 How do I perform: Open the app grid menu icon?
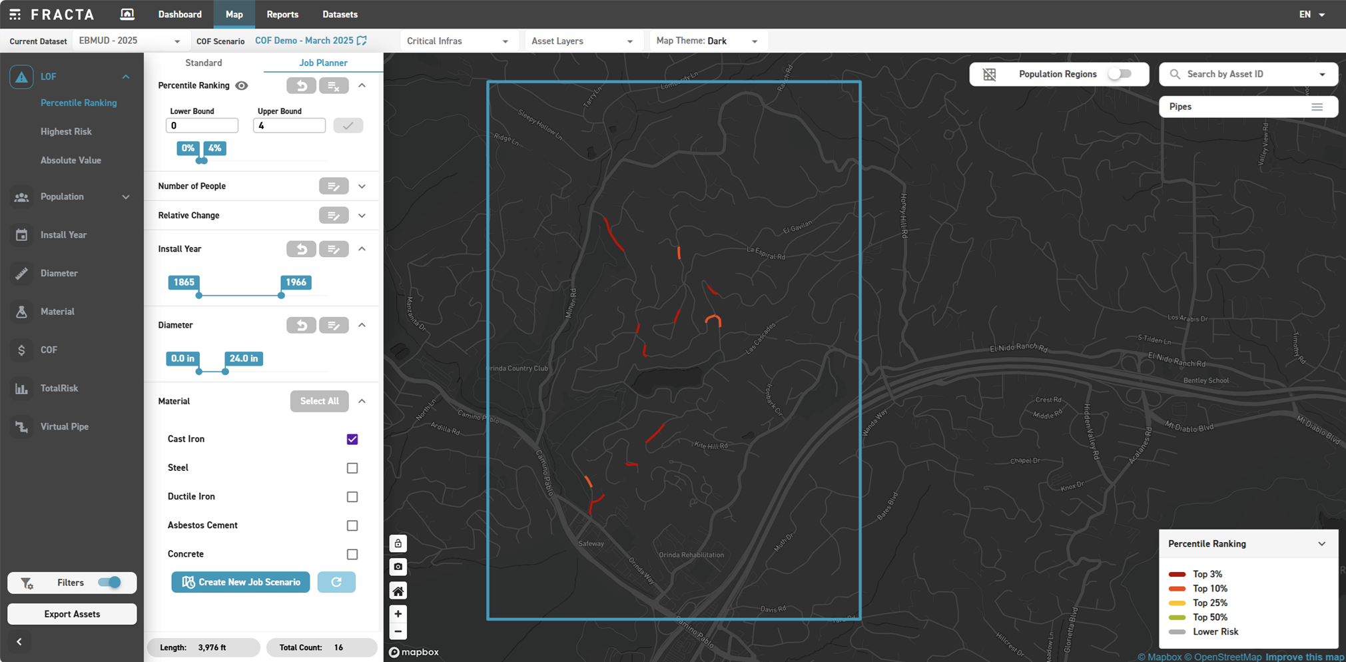coord(15,14)
